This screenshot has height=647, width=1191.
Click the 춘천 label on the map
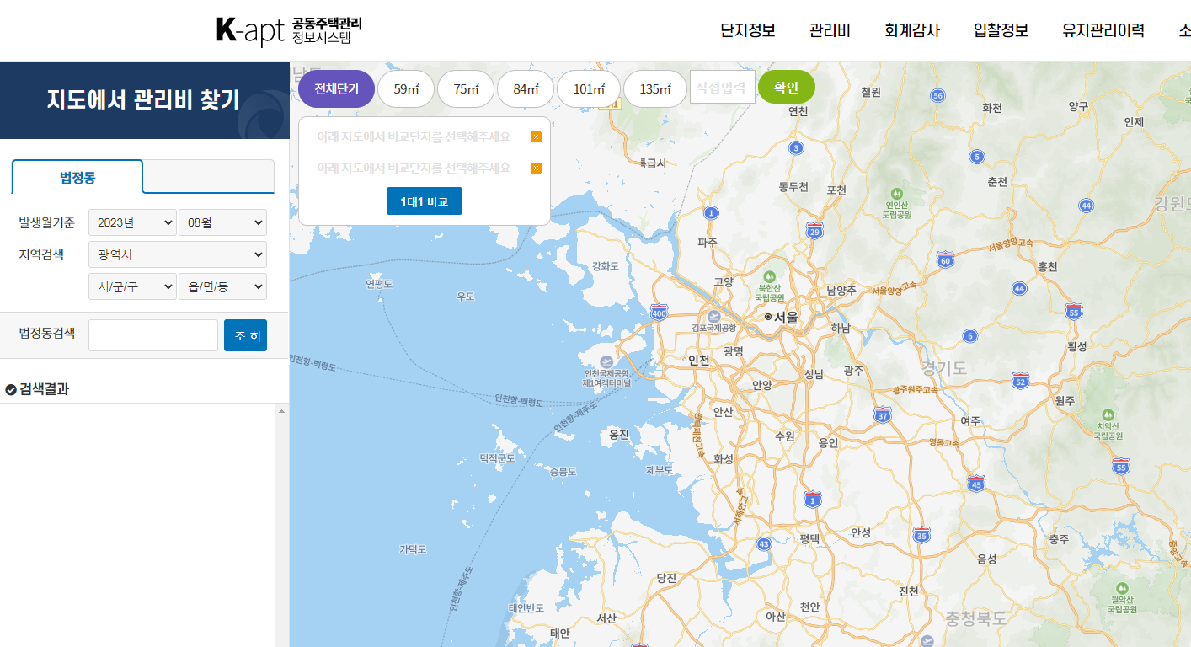click(997, 181)
